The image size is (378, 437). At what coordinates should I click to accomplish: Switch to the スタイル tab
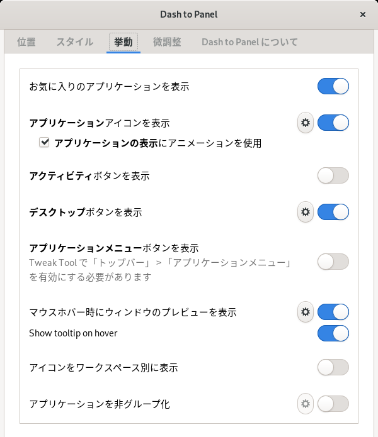coord(75,41)
